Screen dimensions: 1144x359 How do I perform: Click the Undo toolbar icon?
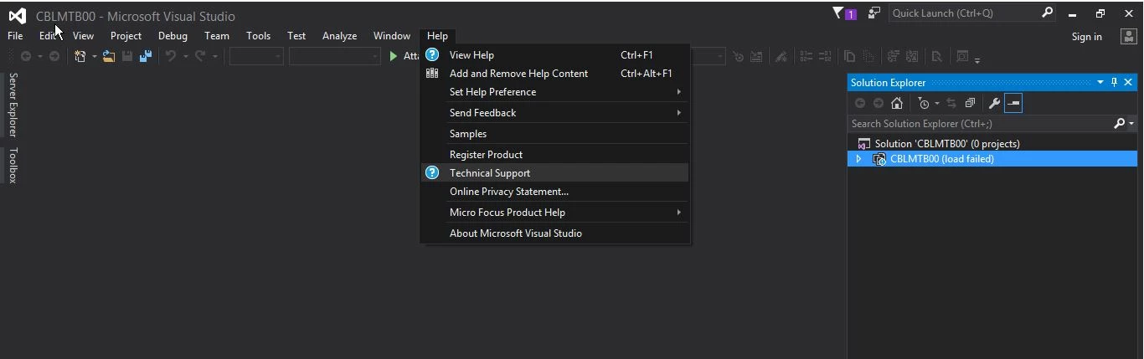pyautogui.click(x=171, y=56)
